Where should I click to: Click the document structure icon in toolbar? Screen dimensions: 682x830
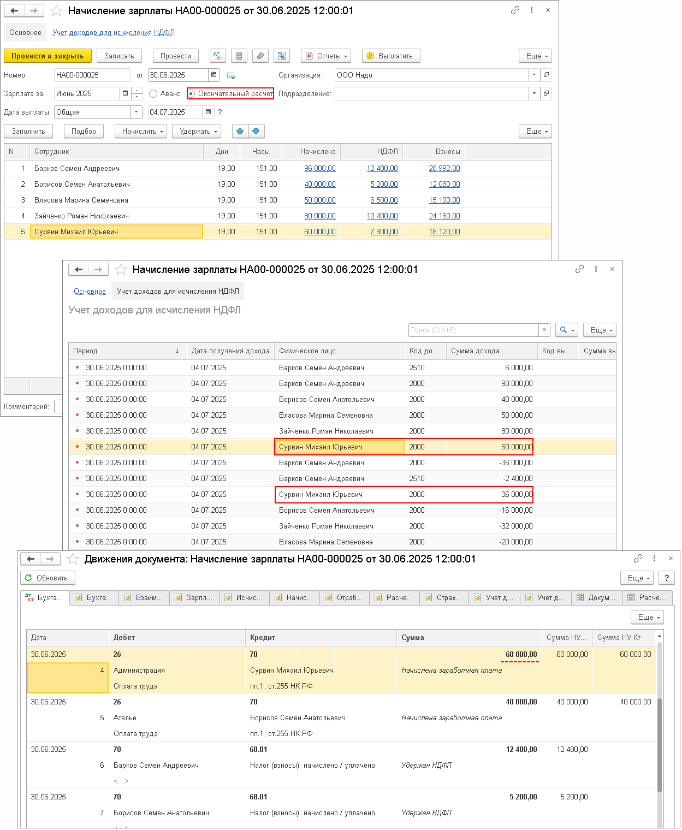(282, 56)
